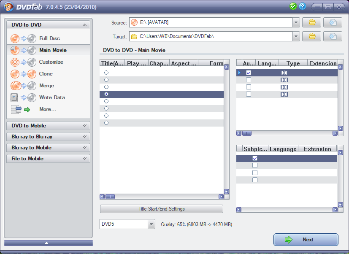Open help via blue question mark icon
Screen dimensions: 349x254
point(302,6)
